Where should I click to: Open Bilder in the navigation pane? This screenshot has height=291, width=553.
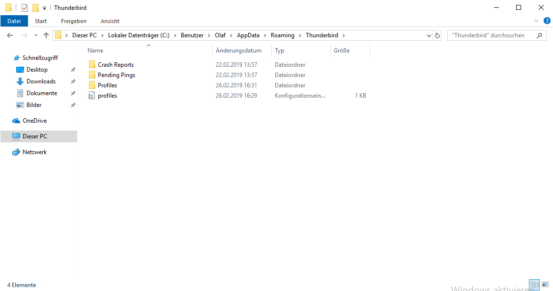[34, 105]
